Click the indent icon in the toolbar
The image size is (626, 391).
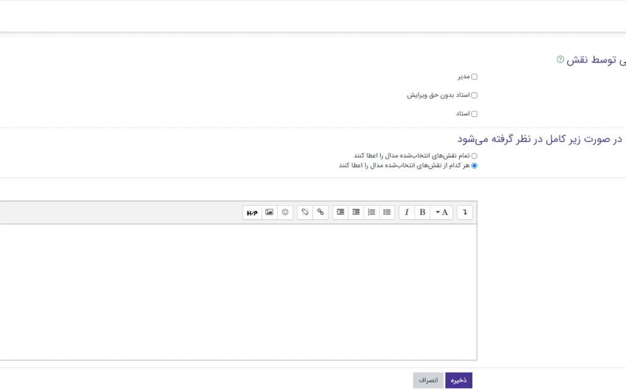340,213
